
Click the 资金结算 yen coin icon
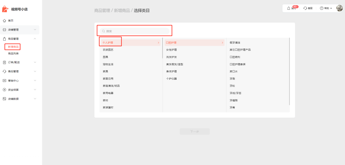click(x=4, y=90)
